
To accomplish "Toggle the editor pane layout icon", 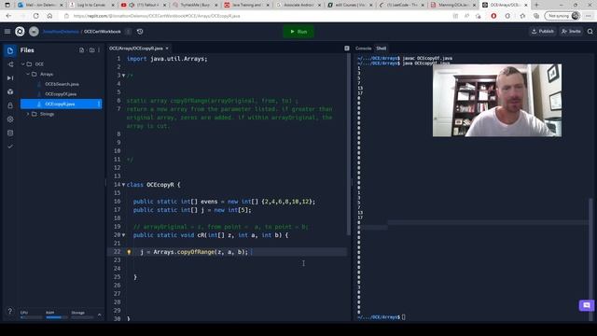I will click(x=347, y=49).
